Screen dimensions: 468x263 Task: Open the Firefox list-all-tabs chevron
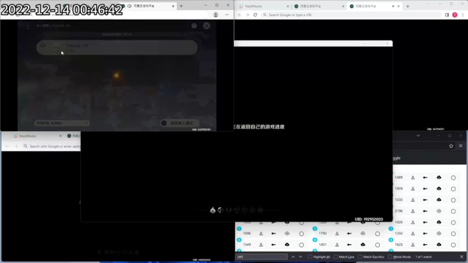click(418, 136)
